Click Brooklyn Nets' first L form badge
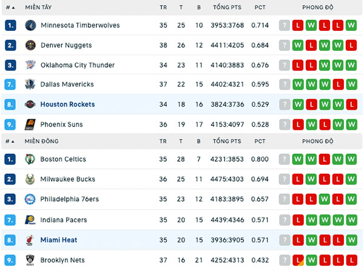The width and height of the screenshot is (364, 269). tap(298, 260)
